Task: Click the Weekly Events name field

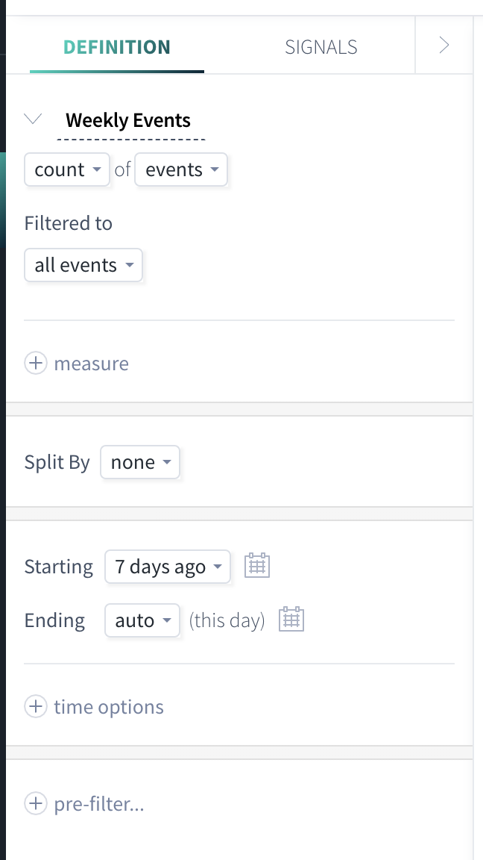Action: [128, 121]
